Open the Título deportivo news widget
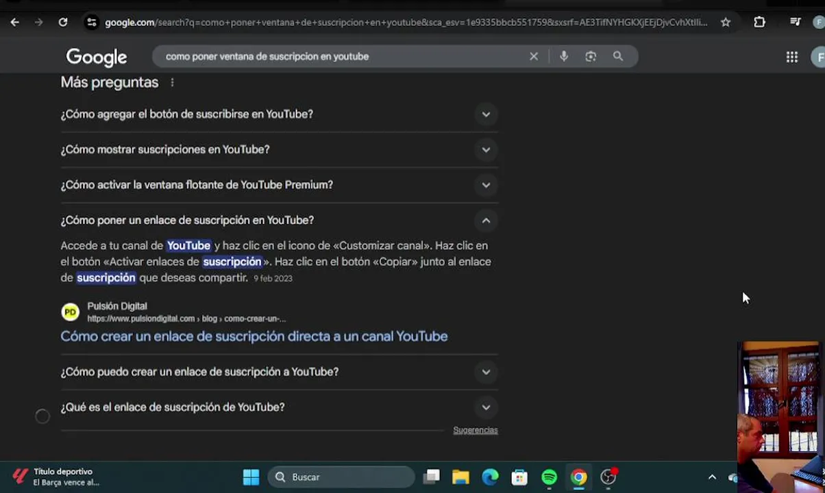This screenshot has height=493, width=825. [56, 477]
